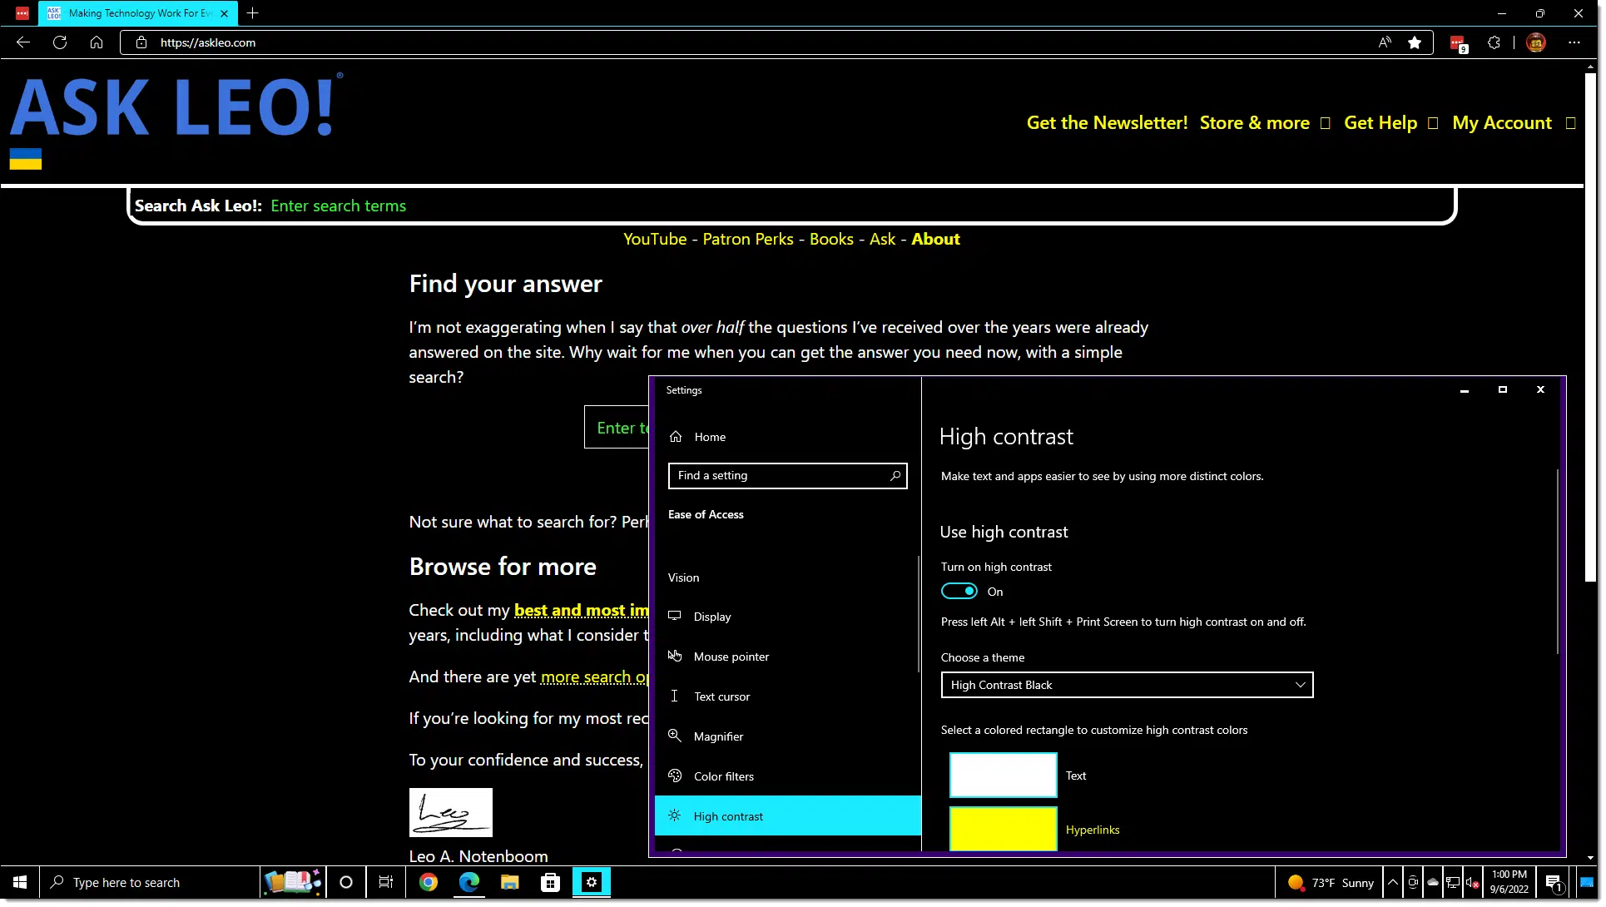Click the muted volume tray icon
The image size is (1606, 907).
[1473, 883]
